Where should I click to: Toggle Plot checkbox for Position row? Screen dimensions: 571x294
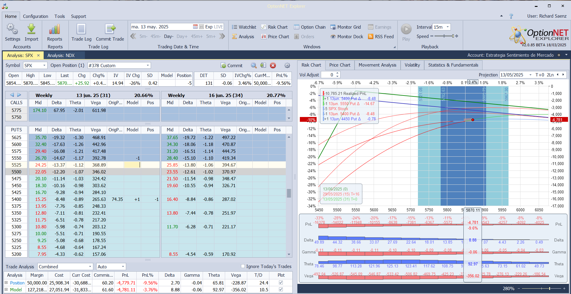(281, 282)
